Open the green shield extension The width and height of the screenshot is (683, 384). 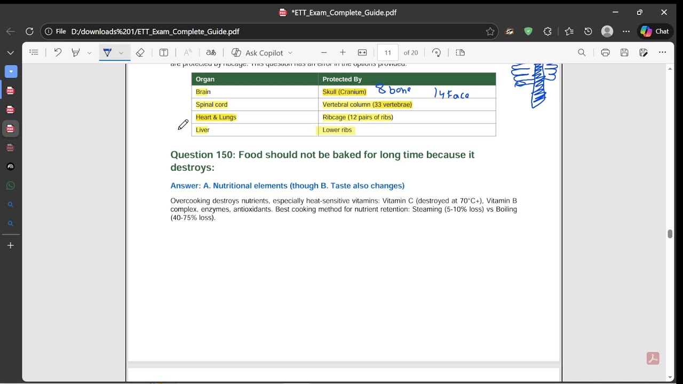528,31
